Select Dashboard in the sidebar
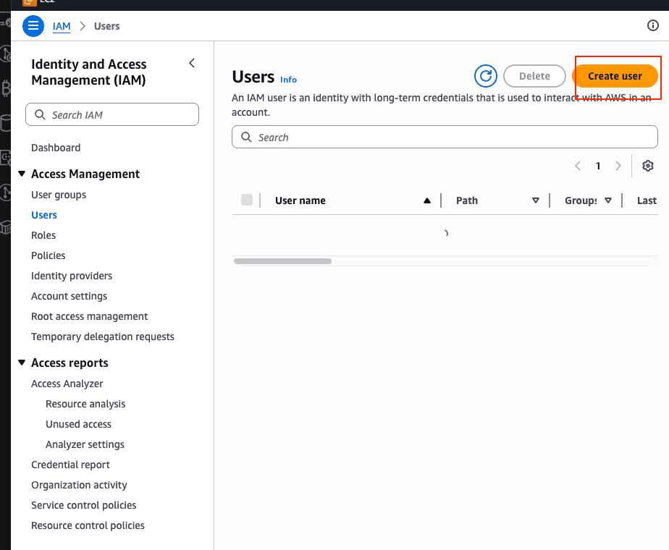This screenshot has height=550, width=669. [56, 148]
